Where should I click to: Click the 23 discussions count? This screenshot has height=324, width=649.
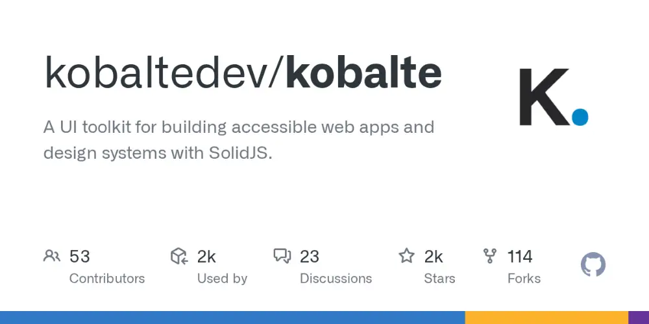click(x=310, y=257)
